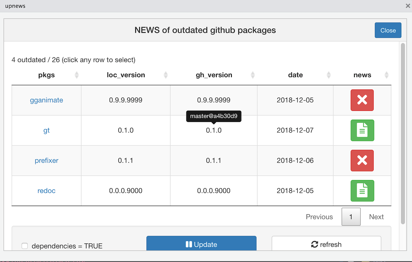Open news document icon for gt
Viewport: 412px width, 262px height.
tap(362, 130)
